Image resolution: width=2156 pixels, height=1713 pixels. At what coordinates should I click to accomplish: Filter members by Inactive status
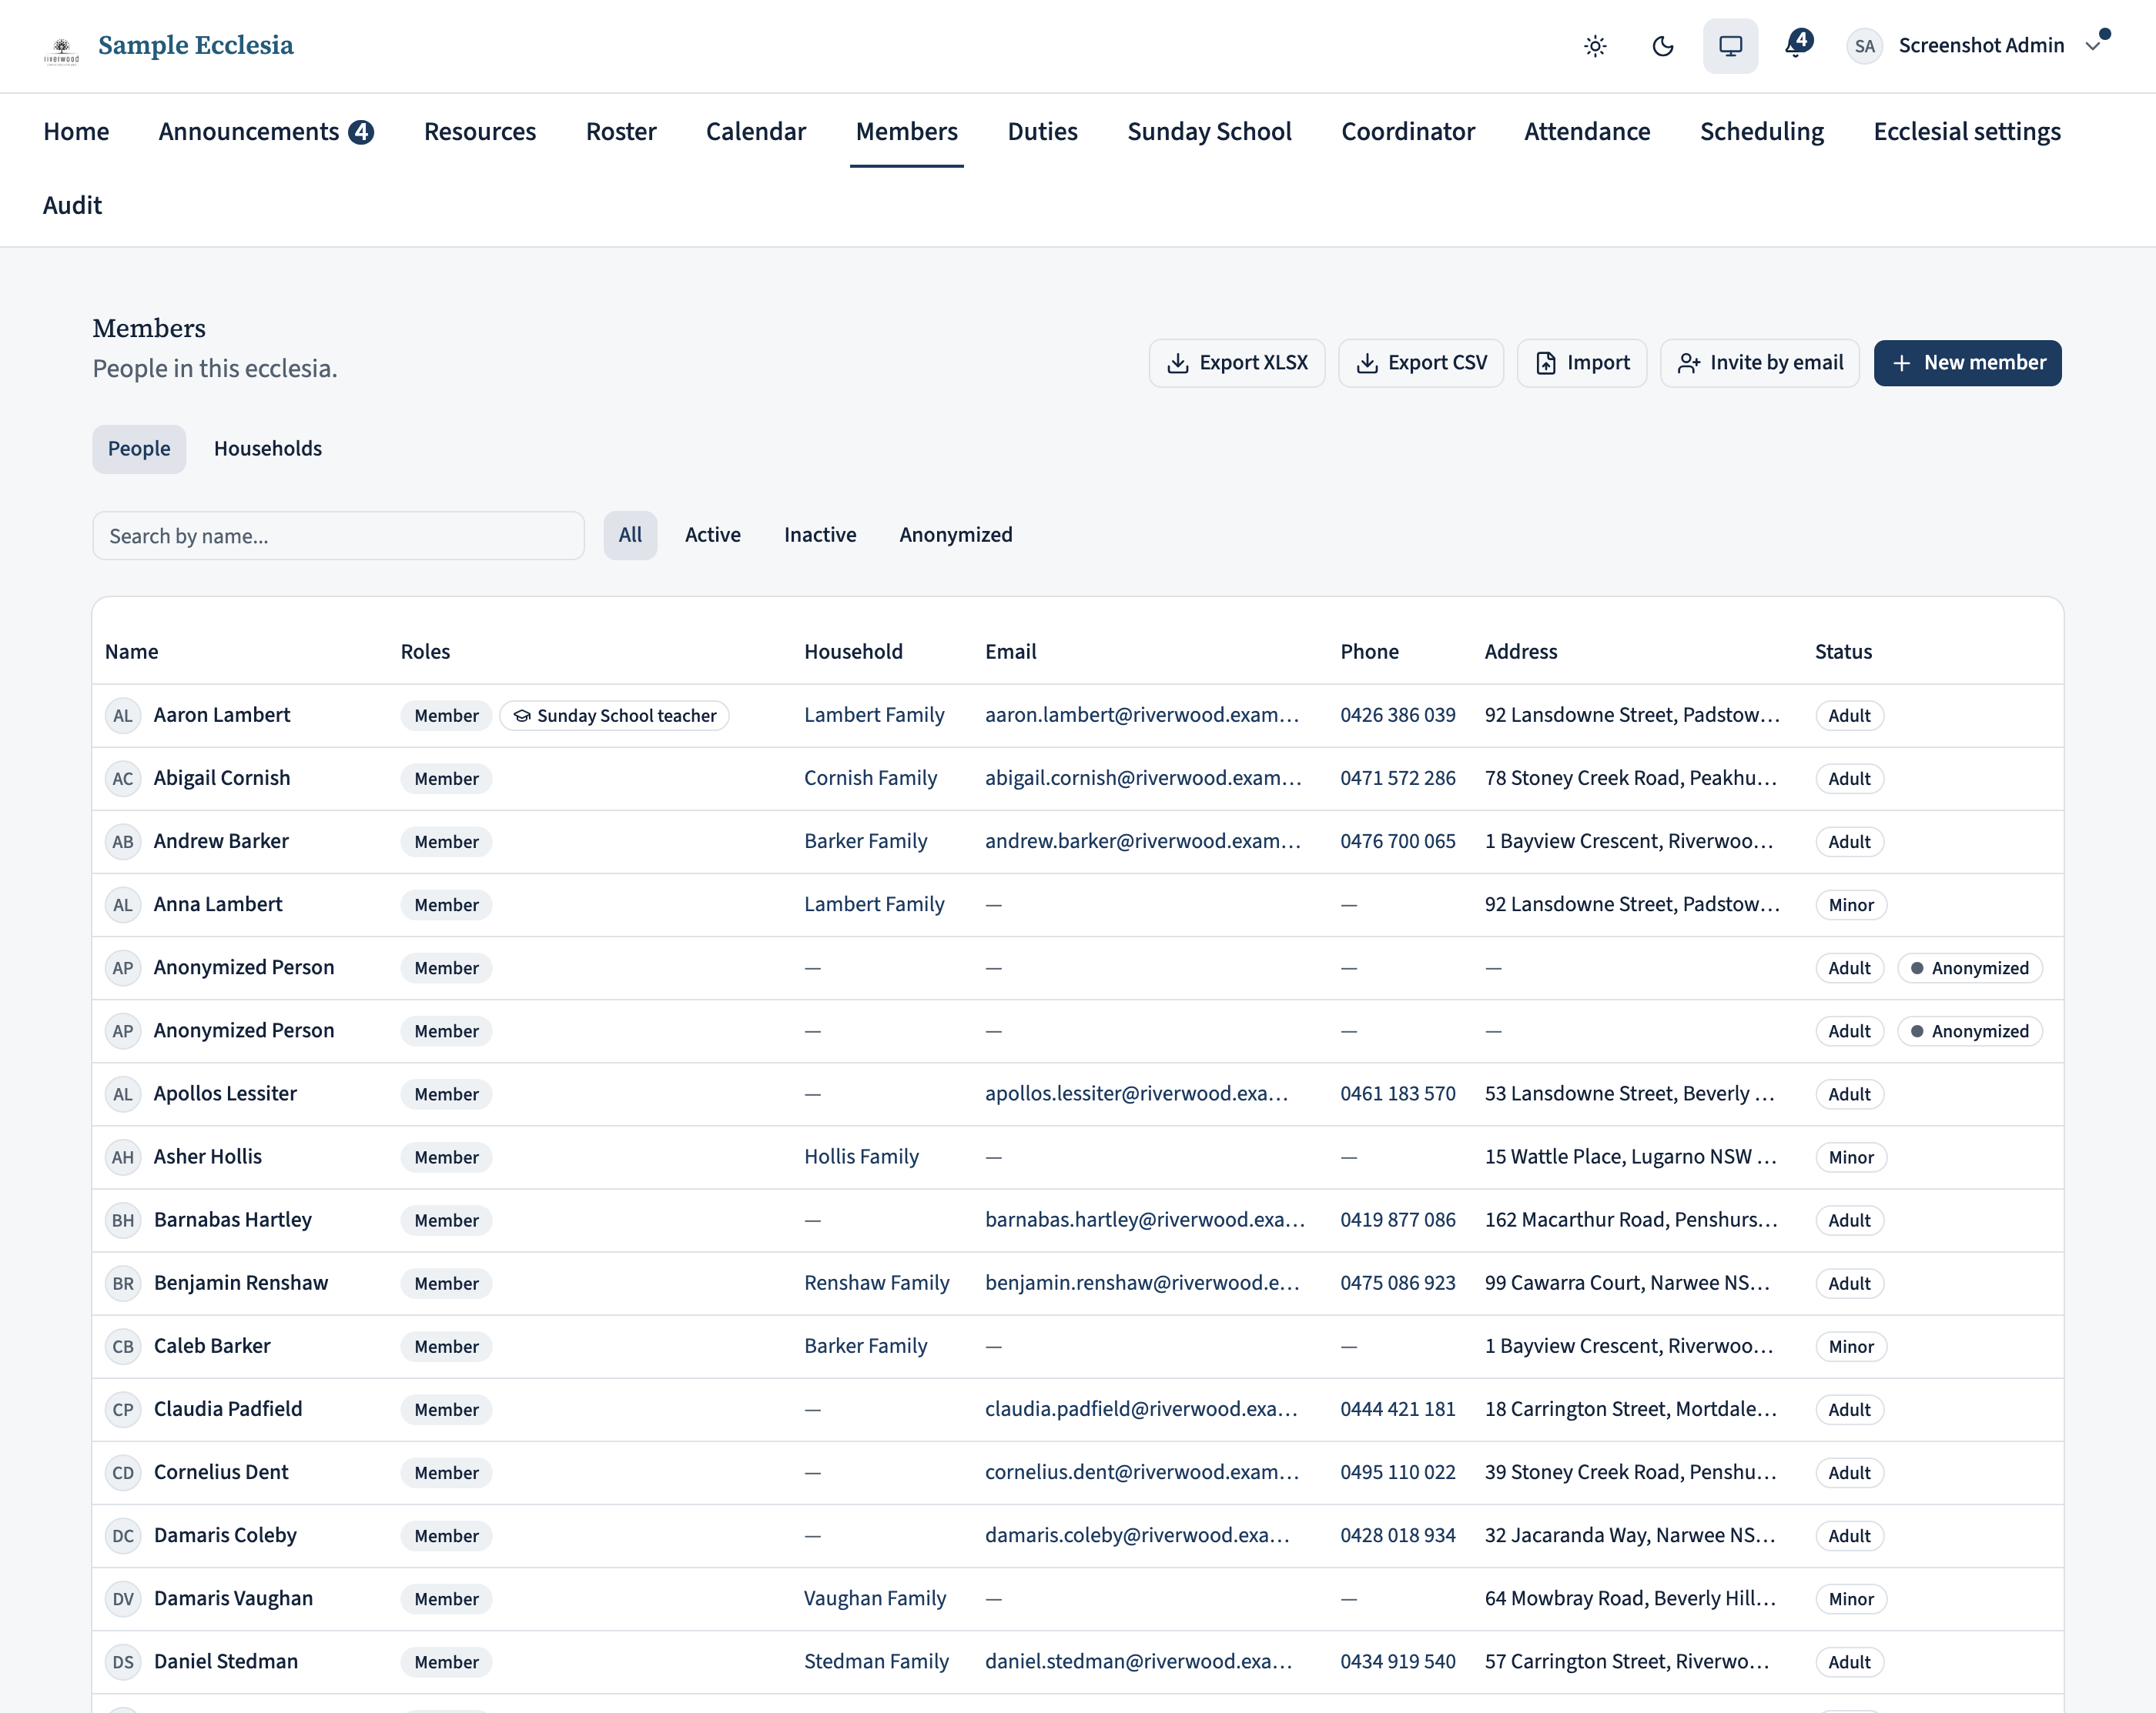[820, 535]
